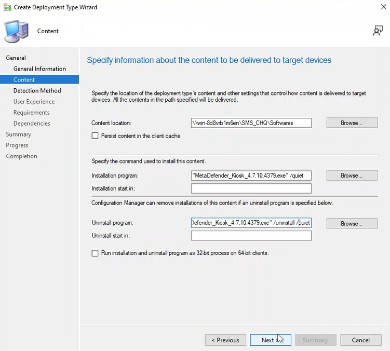This screenshot has width=390, height=351.
Task: Click the Uninstall program field
Action: (x=251, y=223)
